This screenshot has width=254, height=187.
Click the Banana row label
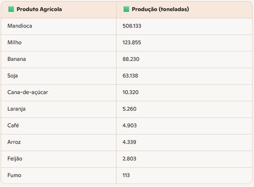[x=17, y=59]
